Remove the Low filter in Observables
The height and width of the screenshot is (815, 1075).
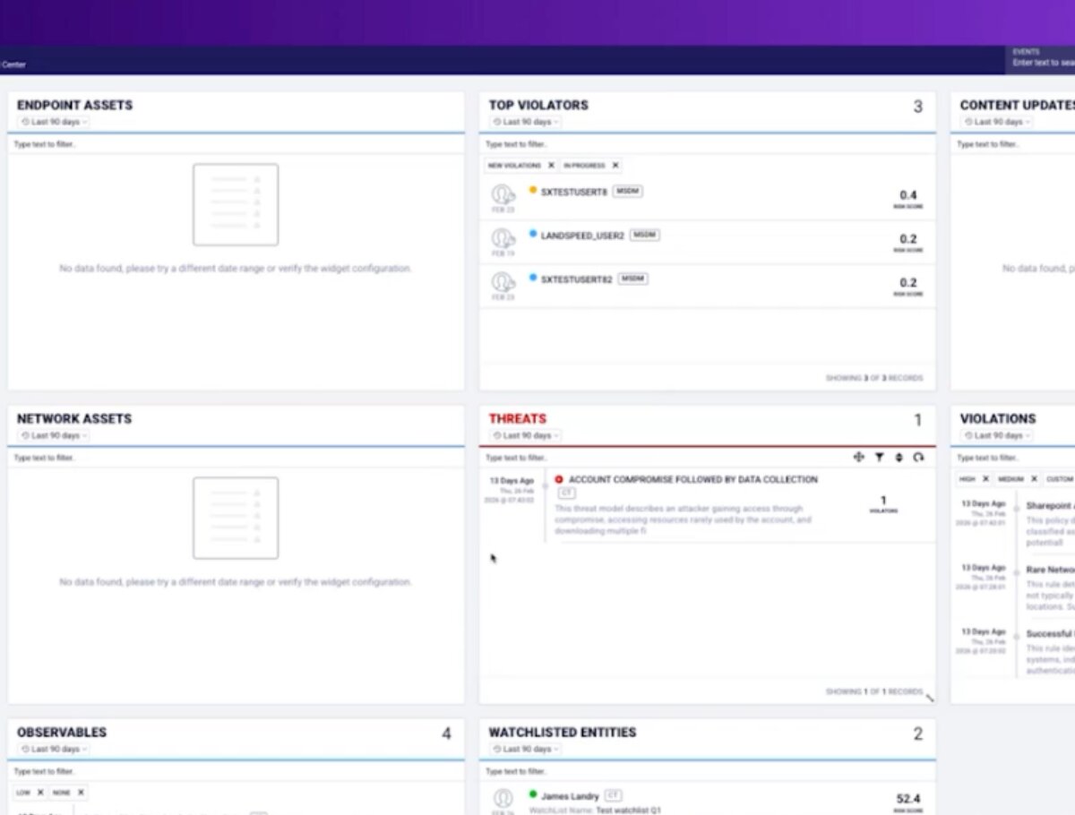point(40,793)
